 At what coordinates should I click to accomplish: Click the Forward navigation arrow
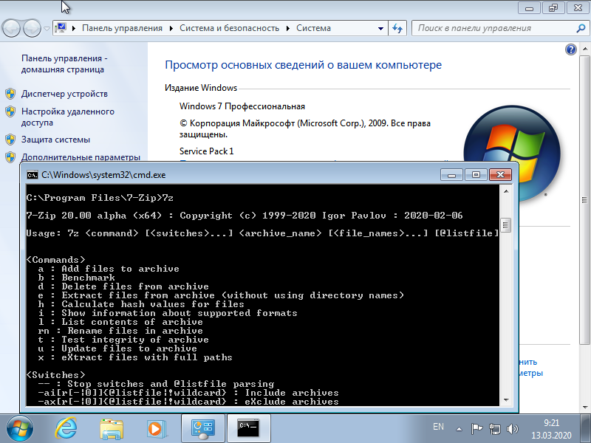click(32, 28)
